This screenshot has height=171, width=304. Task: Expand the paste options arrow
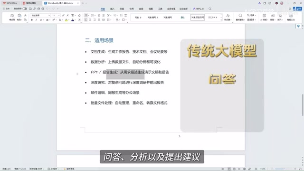(21, 20)
